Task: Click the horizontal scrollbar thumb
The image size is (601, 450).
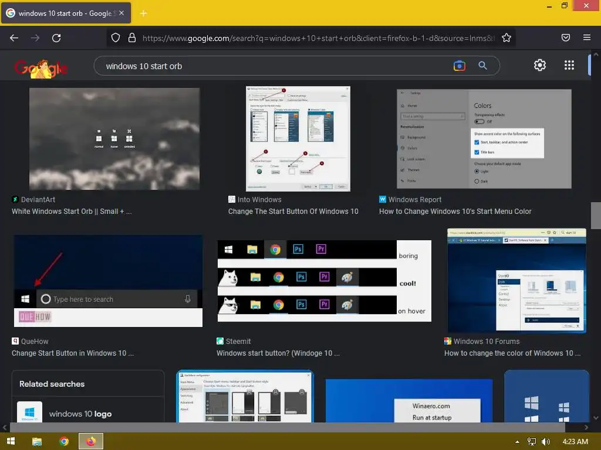Action: click(288, 427)
